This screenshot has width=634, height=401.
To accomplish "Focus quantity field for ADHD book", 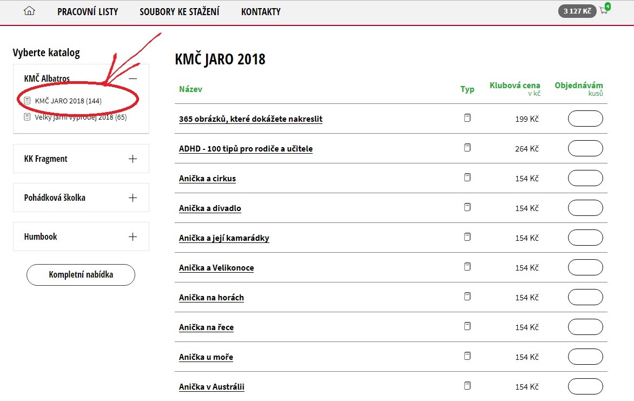I will coord(585,148).
